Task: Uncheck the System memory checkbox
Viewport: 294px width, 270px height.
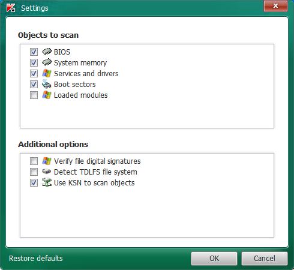Action: pyautogui.click(x=34, y=63)
